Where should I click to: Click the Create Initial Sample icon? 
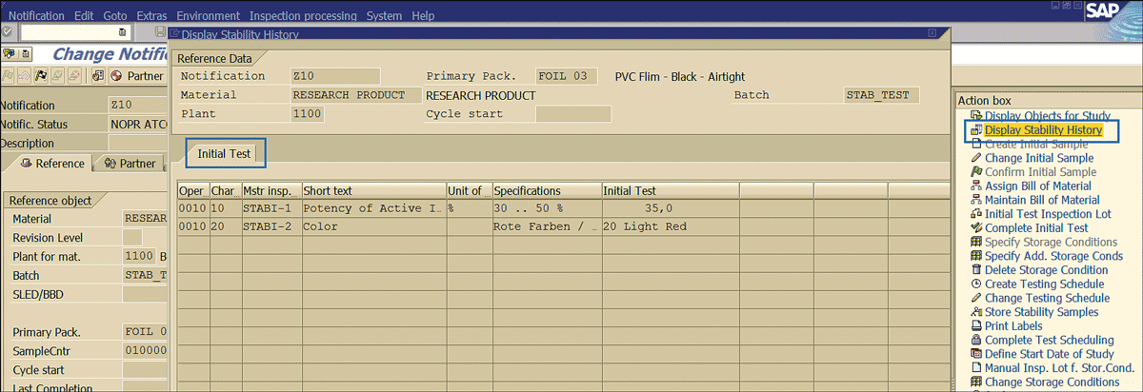pyautogui.click(x=976, y=144)
